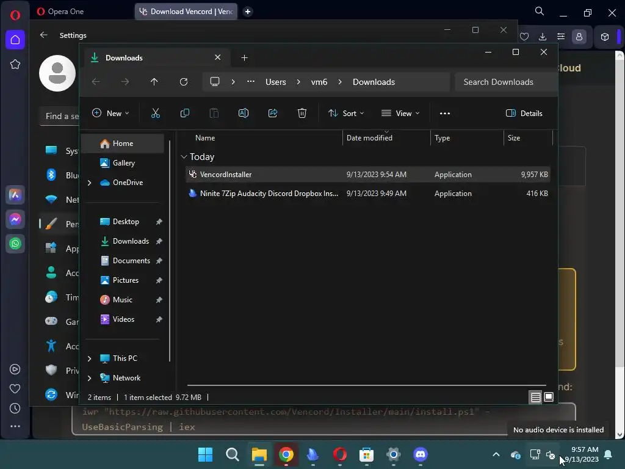Viewport: 625px width, 469px height.
Task: Expand the OneDrive tree node arrow
Action: (x=90, y=183)
